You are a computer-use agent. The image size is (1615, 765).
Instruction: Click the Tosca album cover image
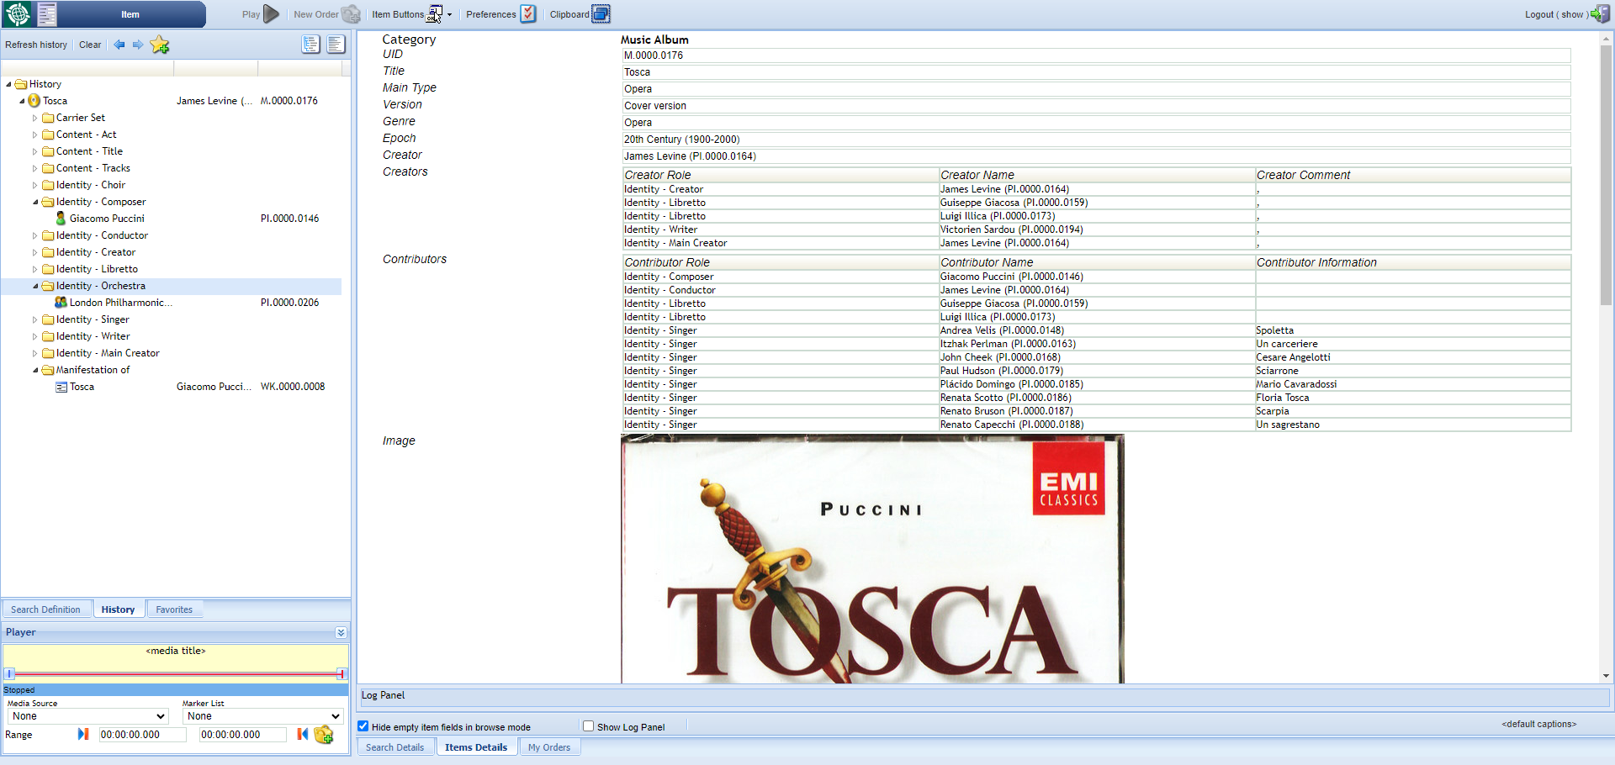click(872, 559)
